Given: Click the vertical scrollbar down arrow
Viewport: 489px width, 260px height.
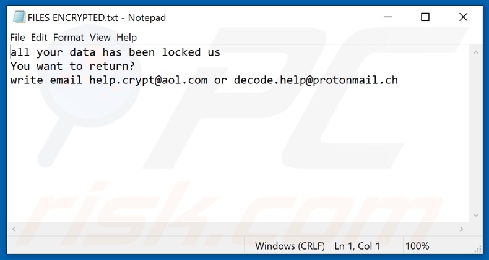Looking at the screenshot, I should [477, 214].
